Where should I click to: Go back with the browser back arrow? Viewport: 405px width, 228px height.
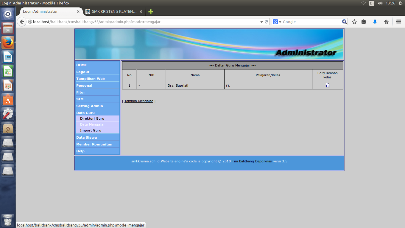click(x=21, y=22)
